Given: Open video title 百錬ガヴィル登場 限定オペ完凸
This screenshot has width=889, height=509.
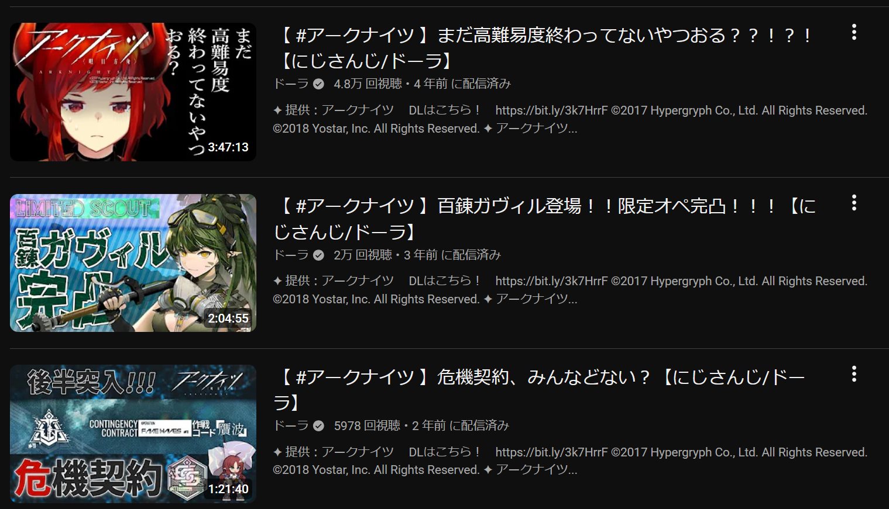Looking at the screenshot, I should 545,219.
